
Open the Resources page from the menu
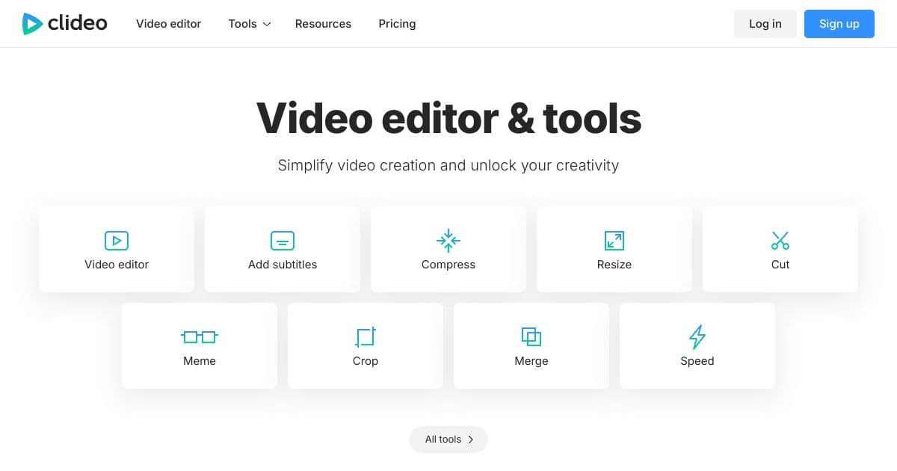tap(323, 23)
